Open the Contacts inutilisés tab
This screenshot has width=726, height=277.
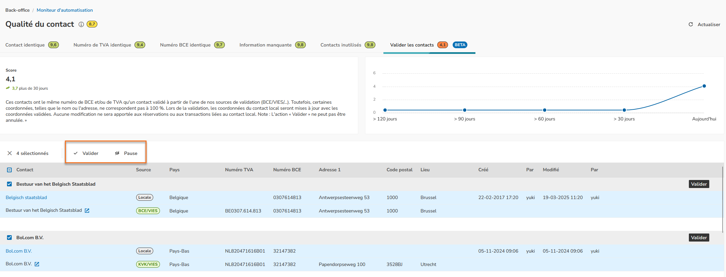348,45
